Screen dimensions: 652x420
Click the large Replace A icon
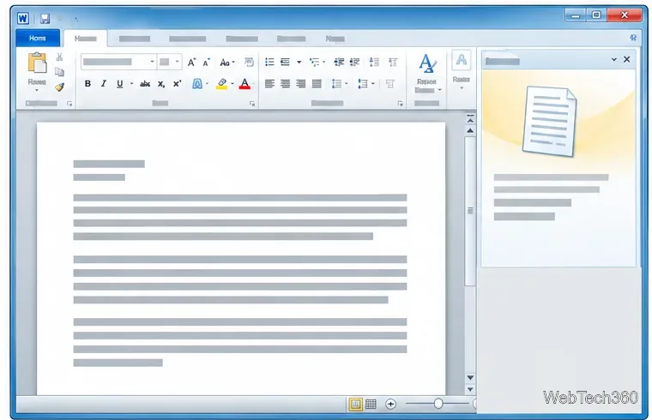(x=427, y=63)
